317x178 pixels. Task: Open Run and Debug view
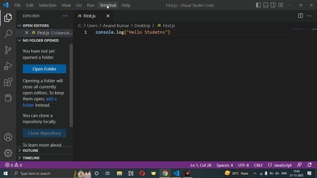coord(8,66)
